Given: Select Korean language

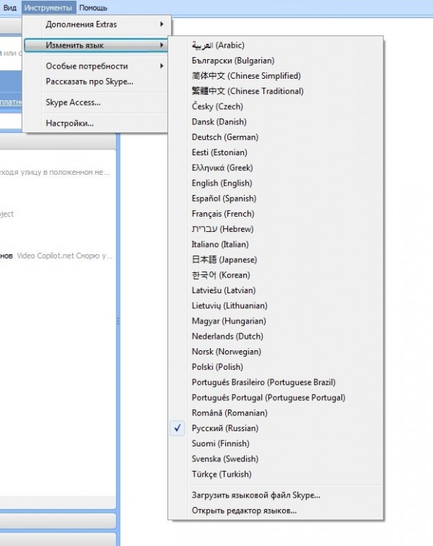Looking at the screenshot, I should click(x=276, y=275).
